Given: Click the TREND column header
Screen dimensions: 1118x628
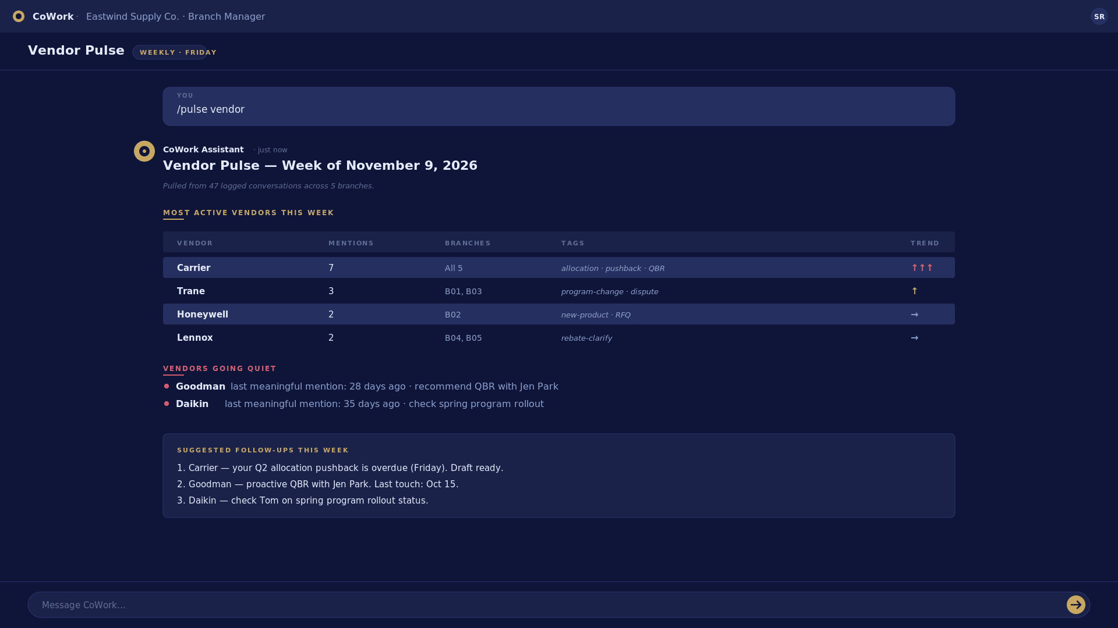Looking at the screenshot, I should tap(925, 243).
